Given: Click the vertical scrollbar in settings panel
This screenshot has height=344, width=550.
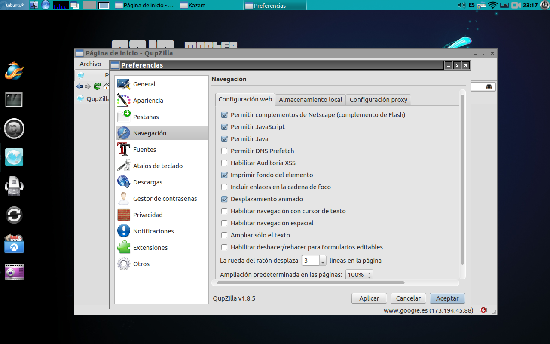Looking at the screenshot, I should (x=462, y=180).
